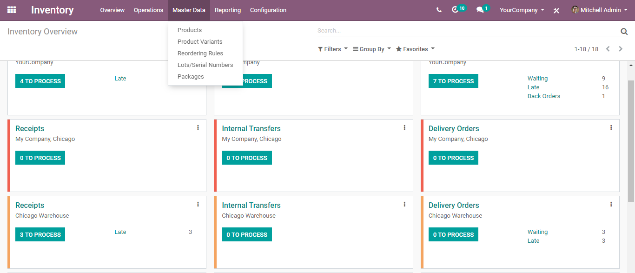This screenshot has width=635, height=273.
Task: Click 0 TO PROCESS on Chicago Warehouse Delivery Orders
Action: [x=453, y=234]
